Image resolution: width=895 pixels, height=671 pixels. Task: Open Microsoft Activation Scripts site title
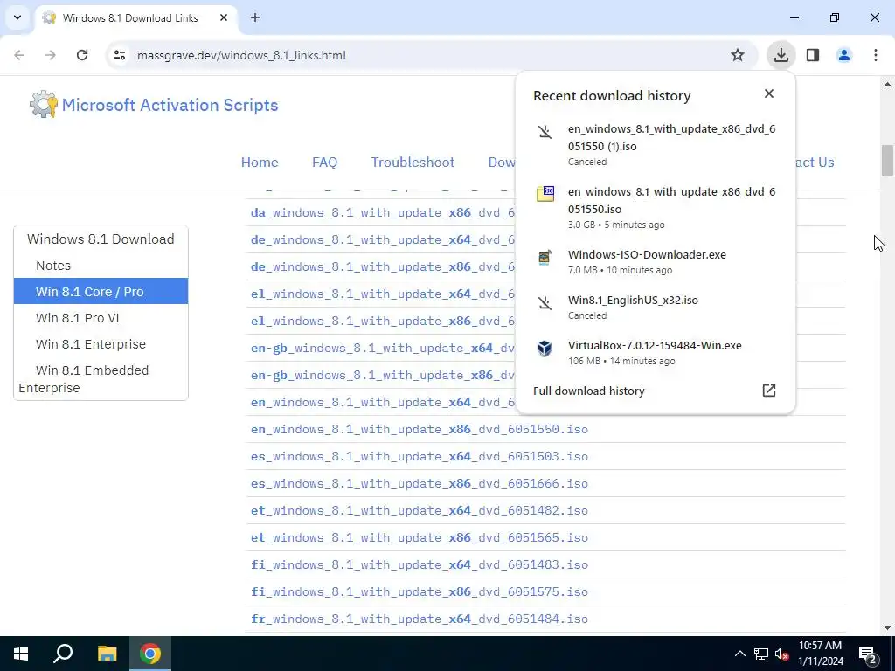170,105
